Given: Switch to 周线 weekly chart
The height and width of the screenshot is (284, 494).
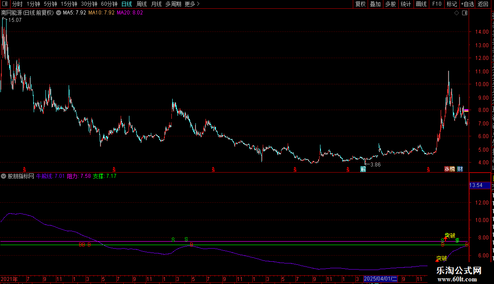Looking at the screenshot, I should [x=142, y=4].
